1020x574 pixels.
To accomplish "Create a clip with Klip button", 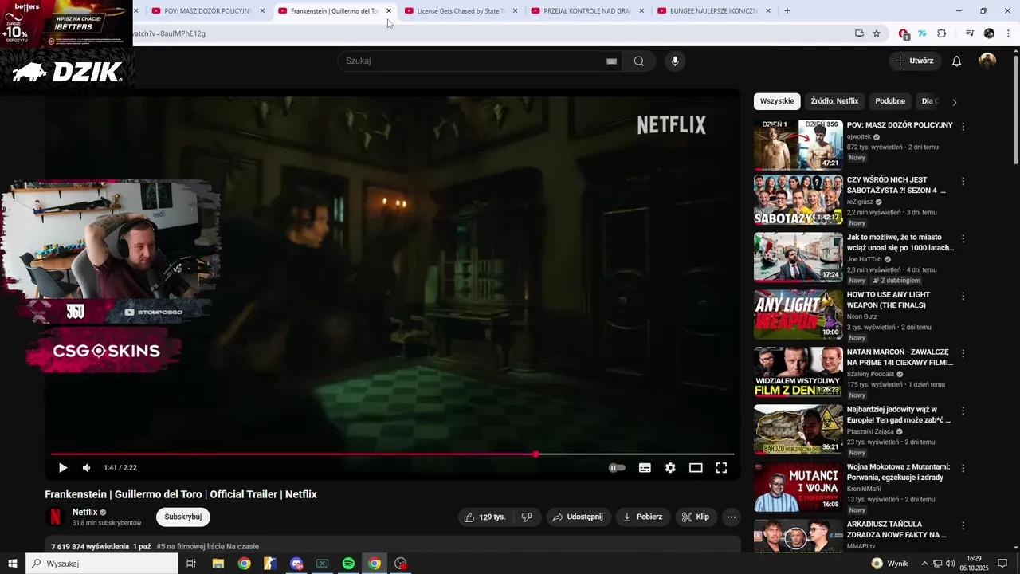I will click(x=696, y=517).
